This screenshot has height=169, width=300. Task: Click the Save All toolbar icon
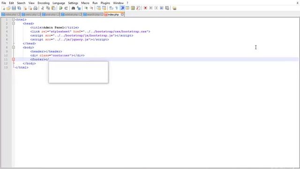pyautogui.click(x=19, y=8)
